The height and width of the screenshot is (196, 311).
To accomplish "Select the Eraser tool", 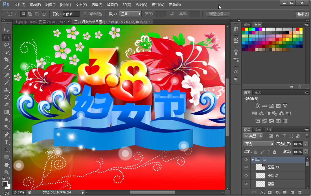I will pos(6,104).
